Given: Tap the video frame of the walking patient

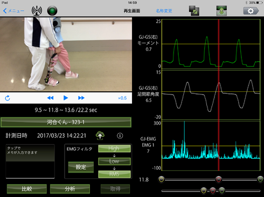Looking at the screenshot, I should click(x=66, y=54).
